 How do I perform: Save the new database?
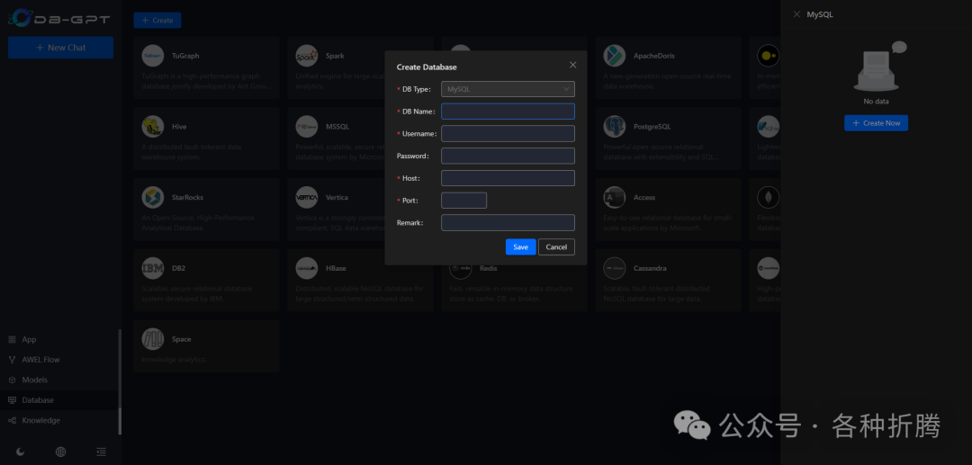(x=521, y=247)
